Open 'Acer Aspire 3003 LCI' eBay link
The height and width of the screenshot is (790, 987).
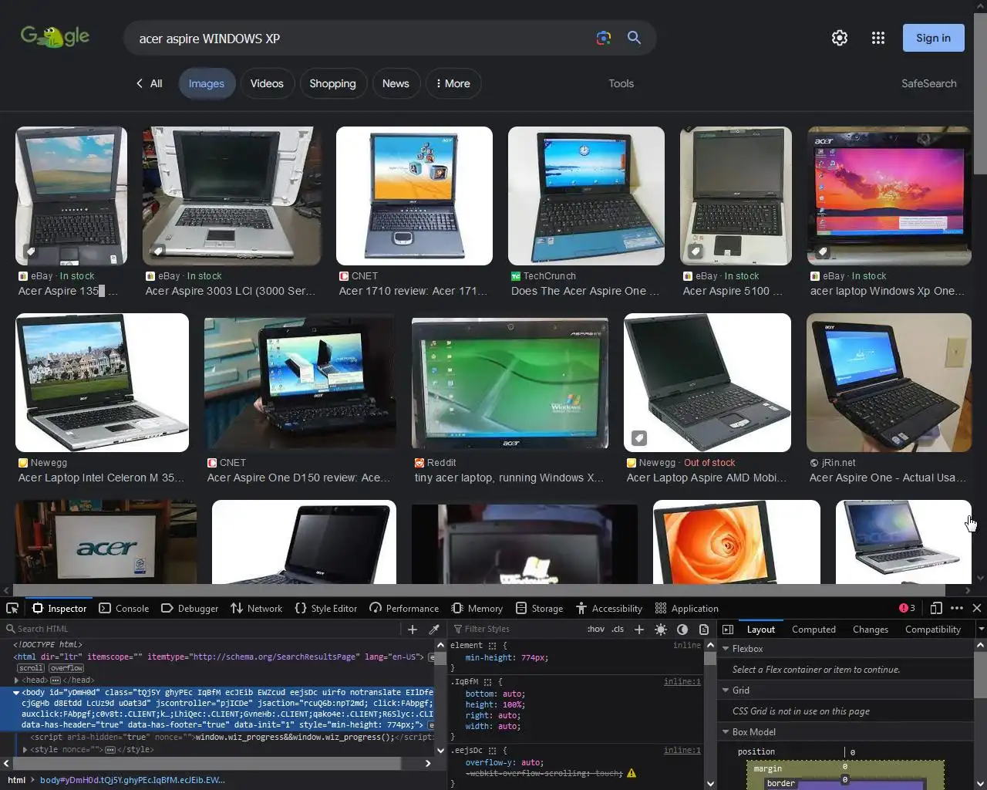point(230,291)
